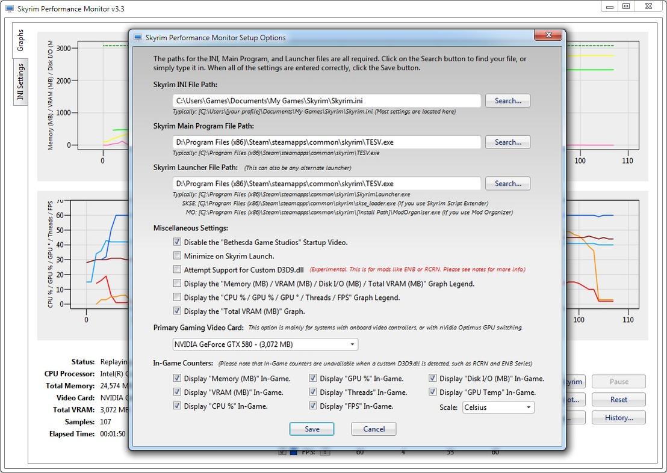Viewport: 667px width, 473px height.
Task: Click the 'Miscellaneous Settings:' heading
Action: point(191,228)
